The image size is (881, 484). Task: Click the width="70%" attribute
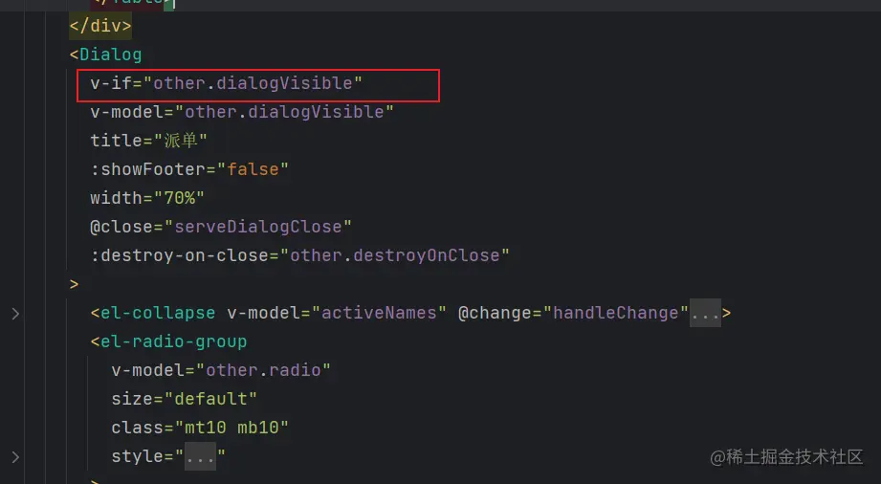tap(147, 198)
